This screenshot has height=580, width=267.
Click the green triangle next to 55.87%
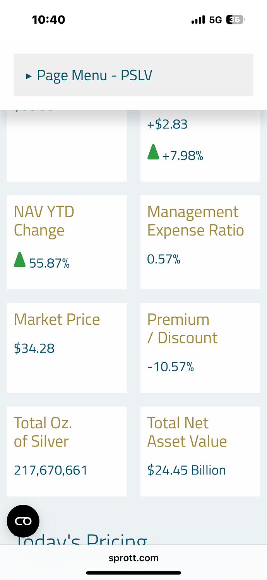click(20, 260)
